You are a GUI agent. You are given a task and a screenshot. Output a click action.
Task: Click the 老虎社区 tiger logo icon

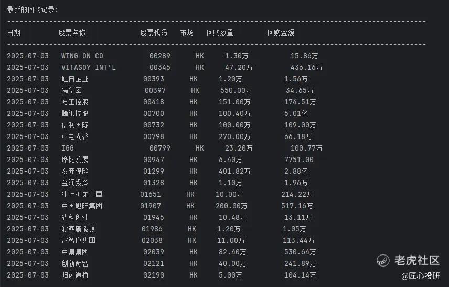point(383,260)
